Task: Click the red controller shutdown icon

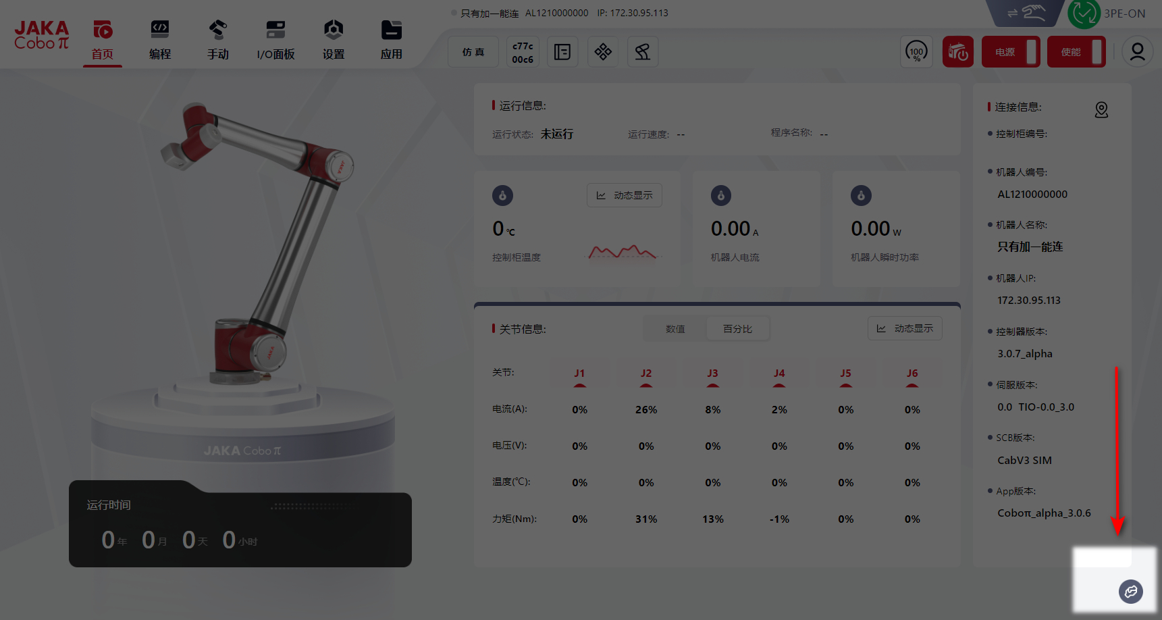Action: [957, 52]
